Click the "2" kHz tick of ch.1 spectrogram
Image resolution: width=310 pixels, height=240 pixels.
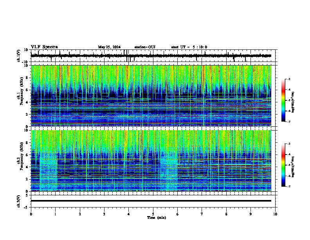[x=27, y=114]
